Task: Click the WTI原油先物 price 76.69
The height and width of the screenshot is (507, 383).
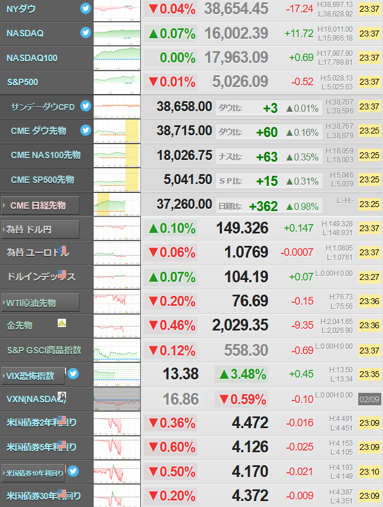Action: click(x=250, y=301)
